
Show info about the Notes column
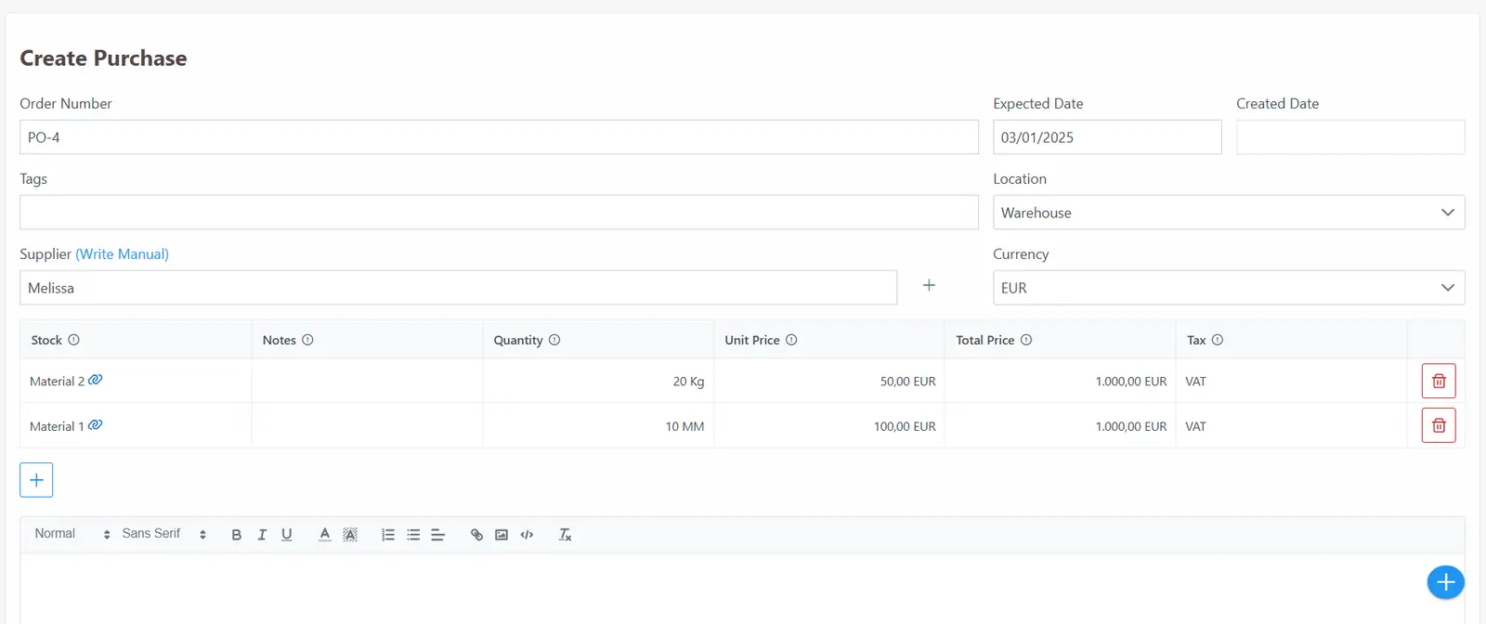pos(307,340)
